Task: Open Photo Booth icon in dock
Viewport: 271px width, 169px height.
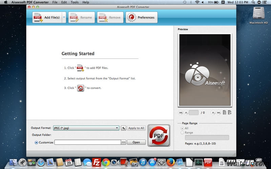Action: pyautogui.click(x=124, y=163)
